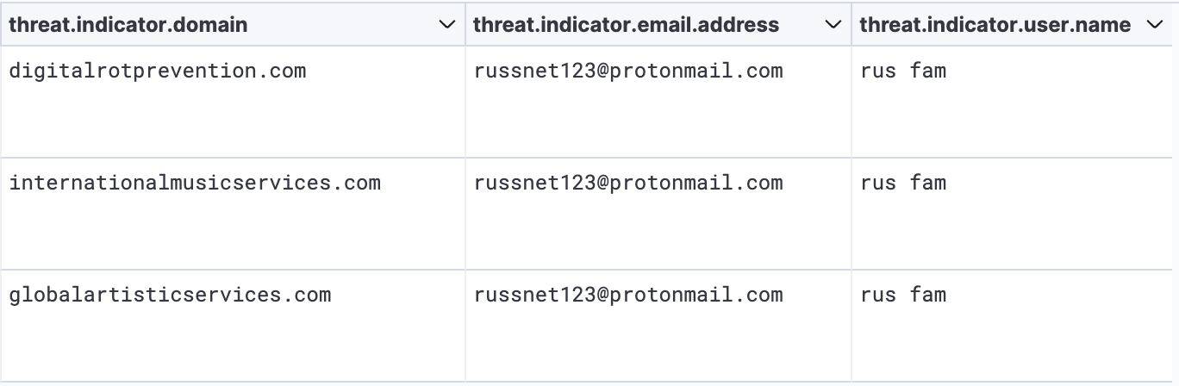Click the threat.indicator.email.address header label
This screenshot has width=1179, height=386.
(626, 25)
